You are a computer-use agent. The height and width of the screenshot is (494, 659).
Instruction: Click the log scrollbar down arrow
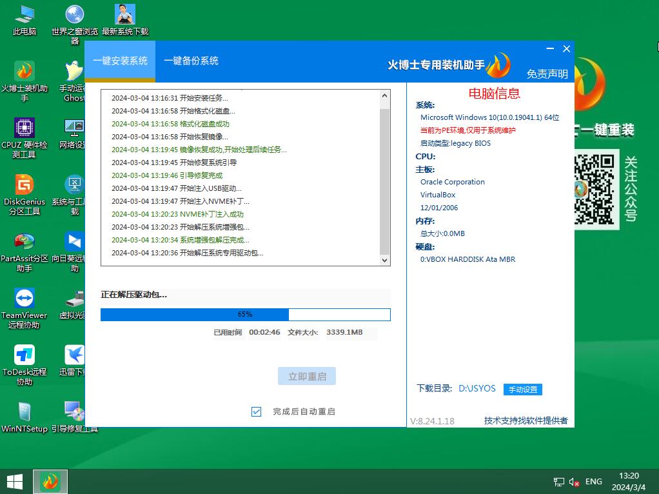[384, 261]
